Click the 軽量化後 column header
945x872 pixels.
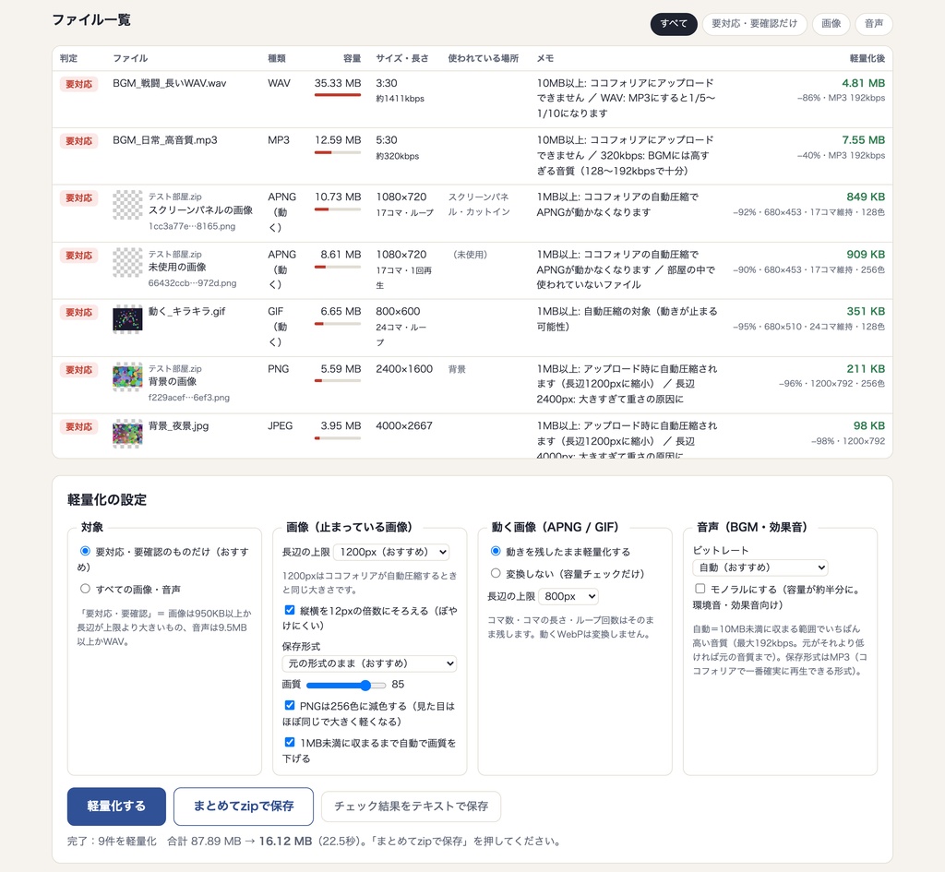pyautogui.click(x=867, y=58)
